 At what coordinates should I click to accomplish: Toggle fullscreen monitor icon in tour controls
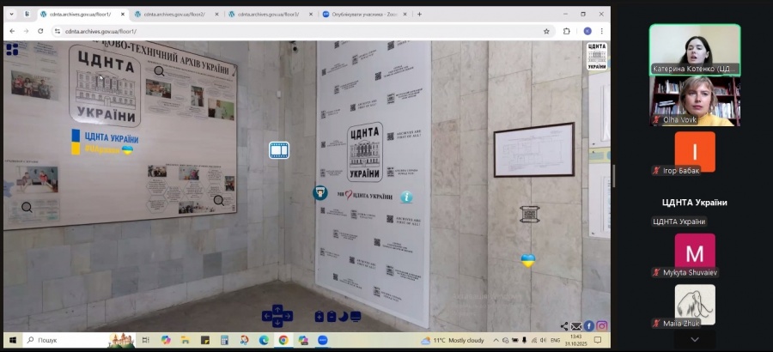tap(356, 317)
